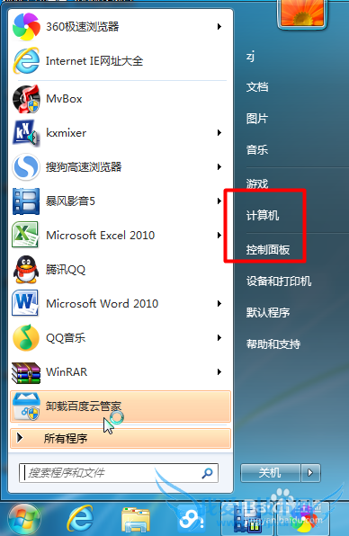Click the Internet IE网址大全 label text

[94, 61]
